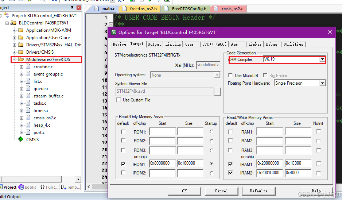The width and height of the screenshot is (342, 200).
Task: Switch to the Output tab
Action: pyautogui.click(x=154, y=44)
